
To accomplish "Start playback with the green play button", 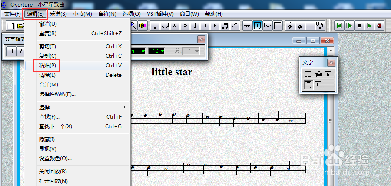I will click(x=369, y=26).
